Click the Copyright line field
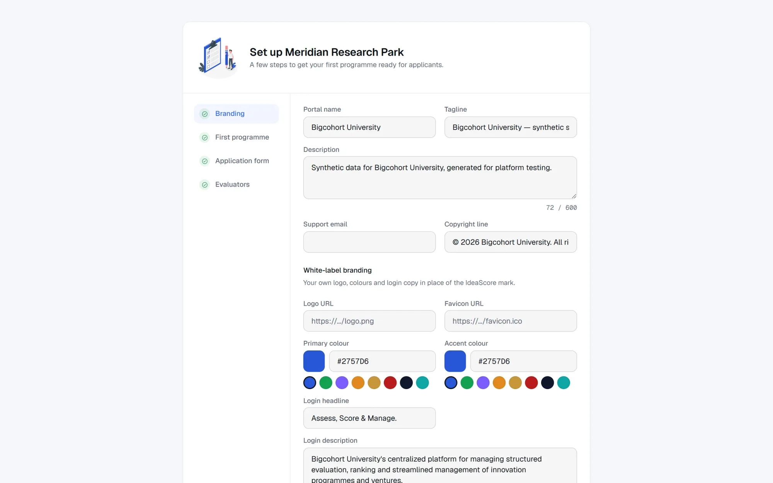The height and width of the screenshot is (483, 773). (x=511, y=242)
